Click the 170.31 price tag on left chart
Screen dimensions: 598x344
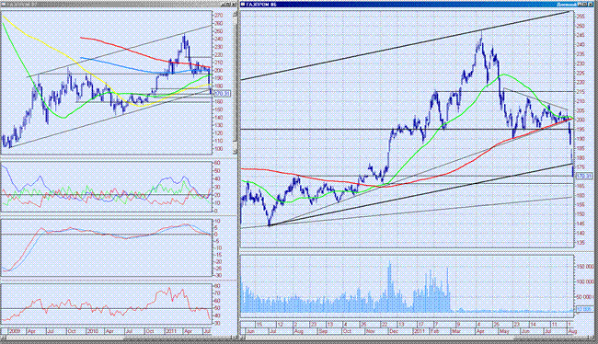pyautogui.click(x=222, y=94)
